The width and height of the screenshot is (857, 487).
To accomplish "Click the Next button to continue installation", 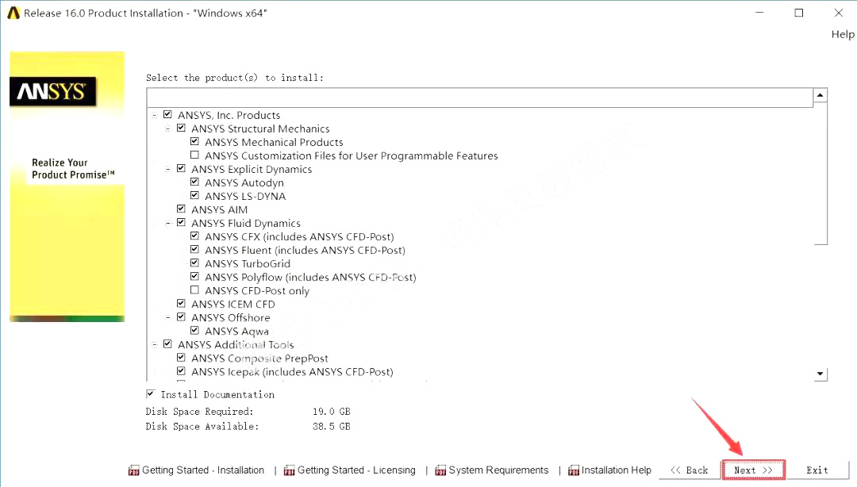I will point(752,470).
